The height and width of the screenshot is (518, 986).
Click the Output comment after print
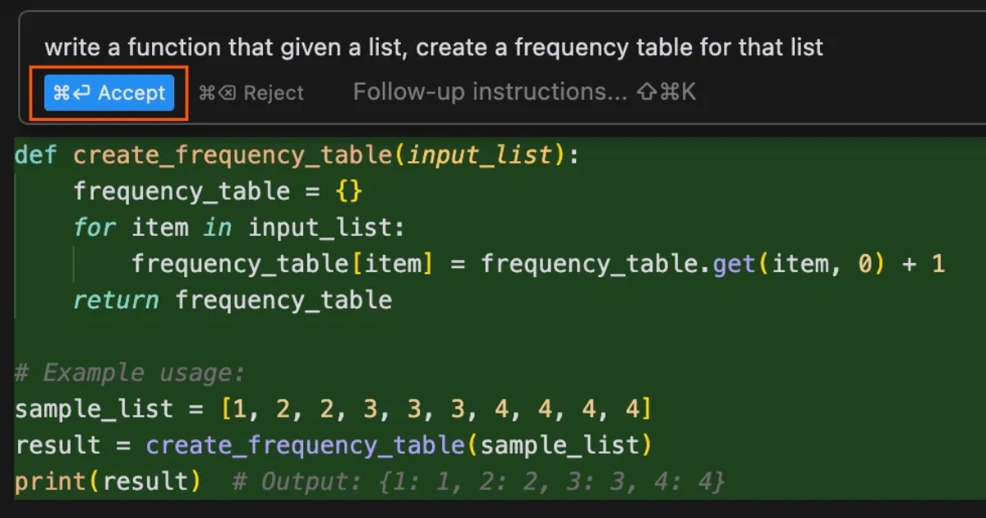pos(478,481)
